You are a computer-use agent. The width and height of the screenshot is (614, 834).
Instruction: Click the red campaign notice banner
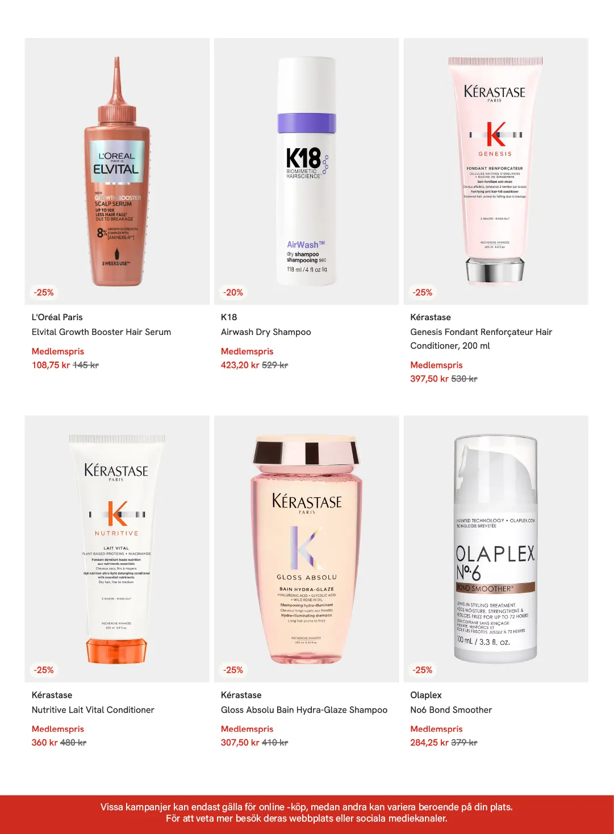(x=307, y=814)
